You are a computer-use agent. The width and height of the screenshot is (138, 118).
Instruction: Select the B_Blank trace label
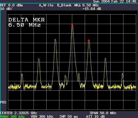coord(64,5)
